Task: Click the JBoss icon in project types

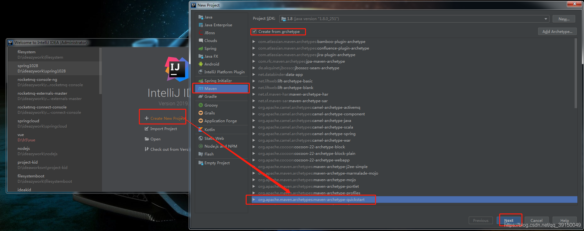Action: pos(201,33)
